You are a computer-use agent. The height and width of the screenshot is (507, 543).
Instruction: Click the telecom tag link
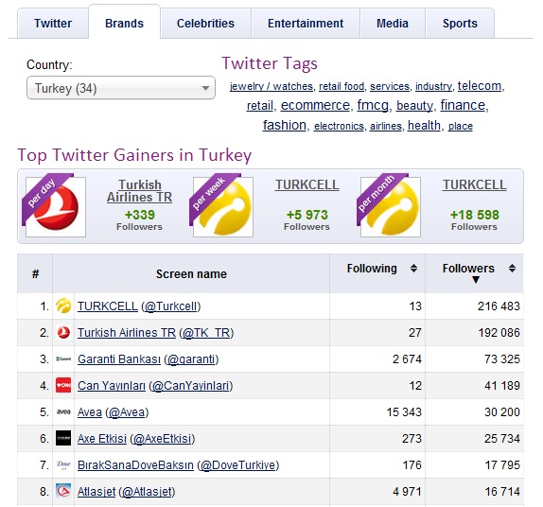480,85
